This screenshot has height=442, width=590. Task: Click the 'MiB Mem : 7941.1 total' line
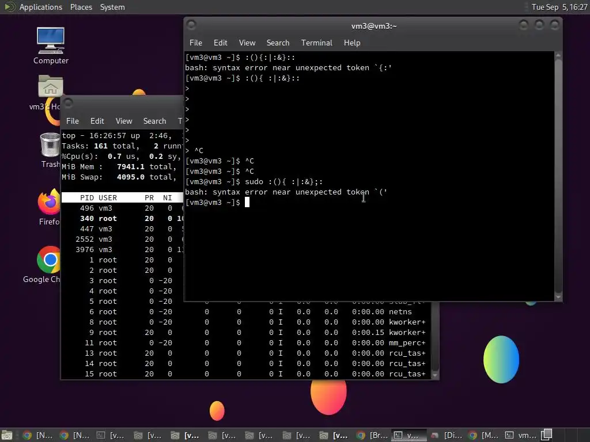pyautogui.click(x=119, y=166)
